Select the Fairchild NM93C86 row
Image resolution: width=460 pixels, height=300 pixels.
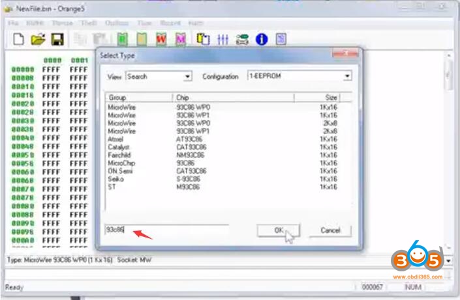(x=223, y=155)
